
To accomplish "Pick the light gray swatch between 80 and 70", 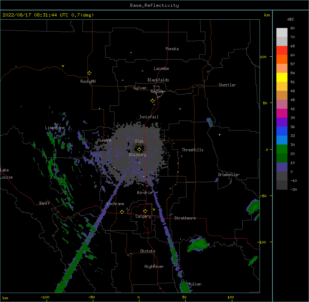I will coord(282,33).
